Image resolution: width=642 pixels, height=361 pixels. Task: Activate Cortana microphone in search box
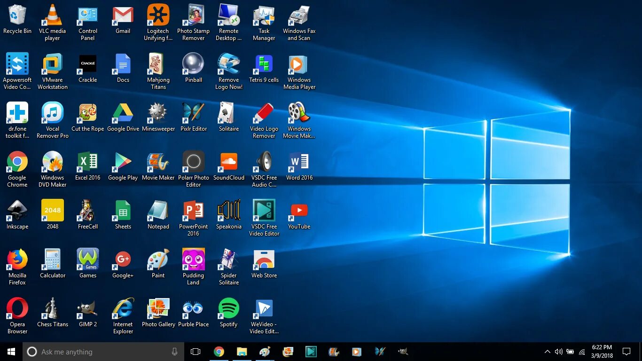pyautogui.click(x=174, y=352)
